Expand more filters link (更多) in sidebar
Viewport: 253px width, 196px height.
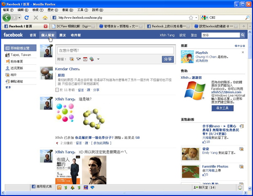[x=8, y=87]
